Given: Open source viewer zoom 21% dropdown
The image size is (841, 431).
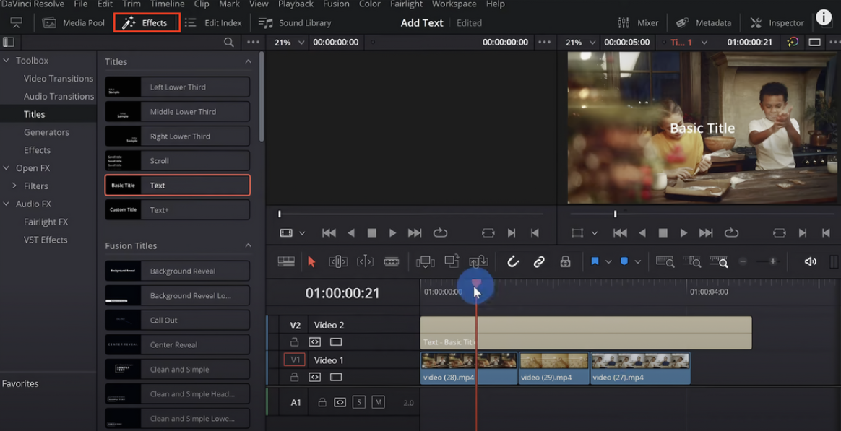Looking at the screenshot, I should (x=288, y=43).
